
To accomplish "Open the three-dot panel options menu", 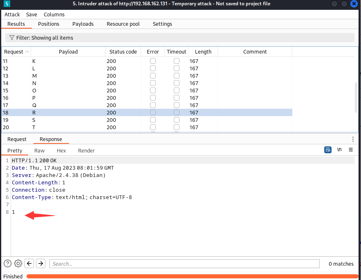I will point(353,139).
